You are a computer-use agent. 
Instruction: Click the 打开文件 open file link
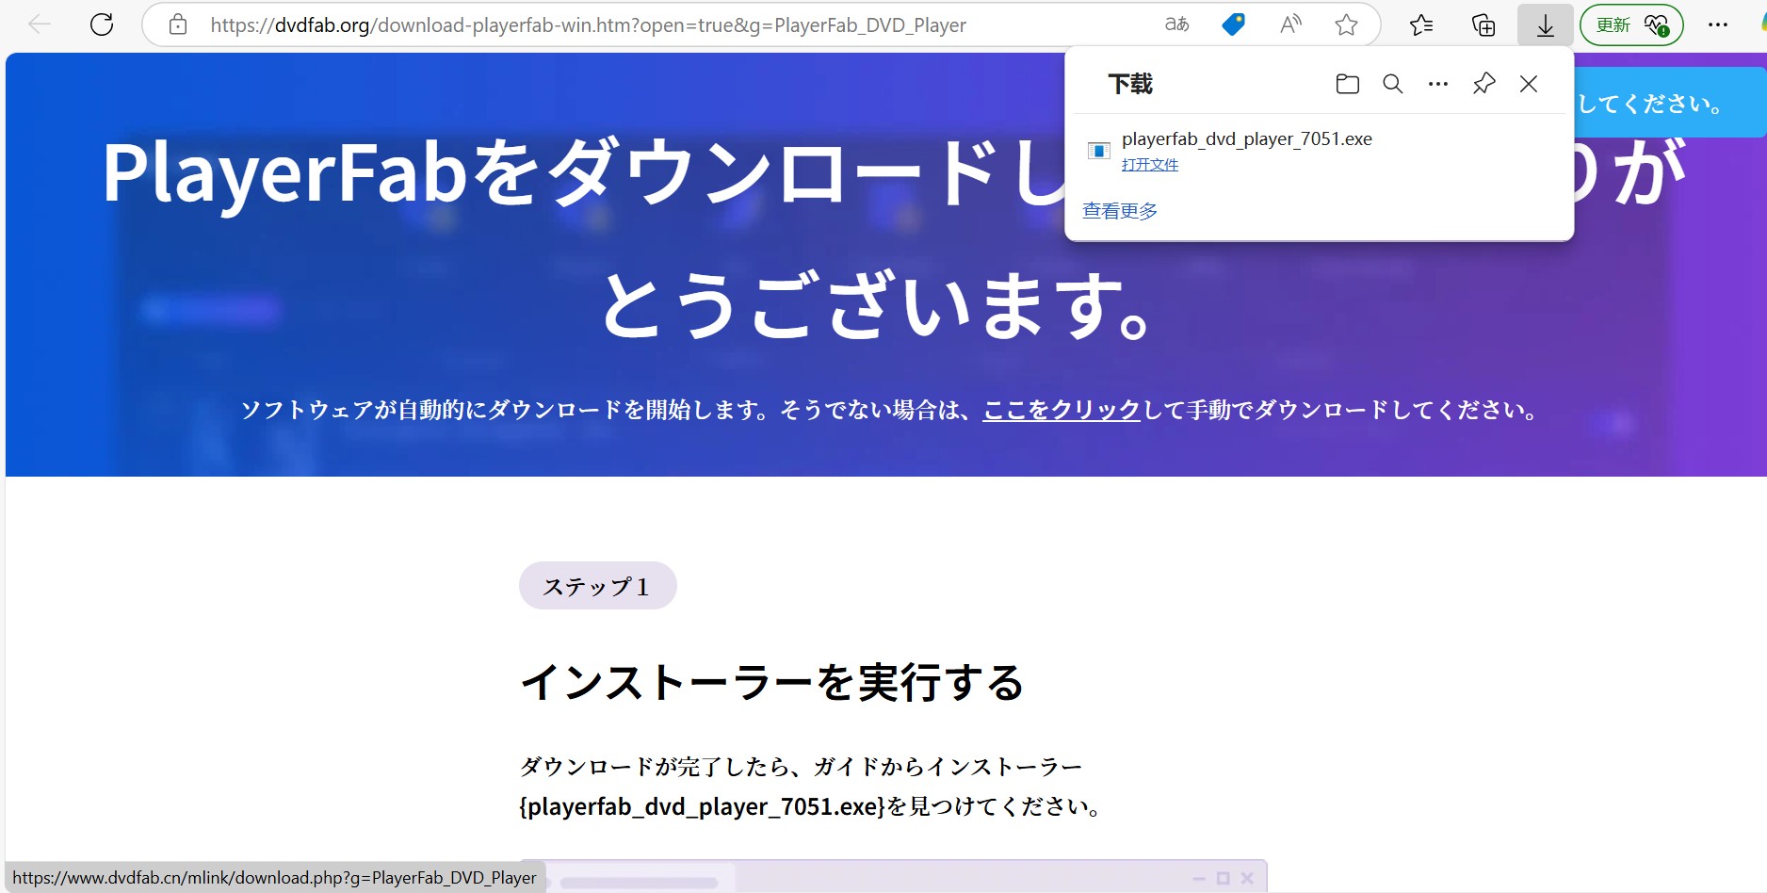point(1150,165)
